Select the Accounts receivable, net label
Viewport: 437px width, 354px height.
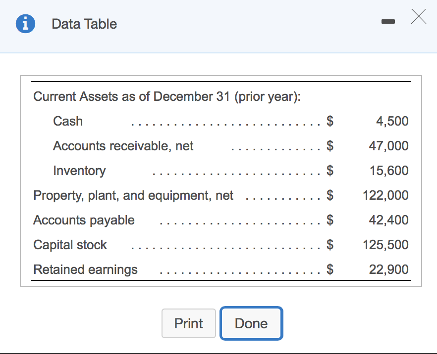(122, 146)
